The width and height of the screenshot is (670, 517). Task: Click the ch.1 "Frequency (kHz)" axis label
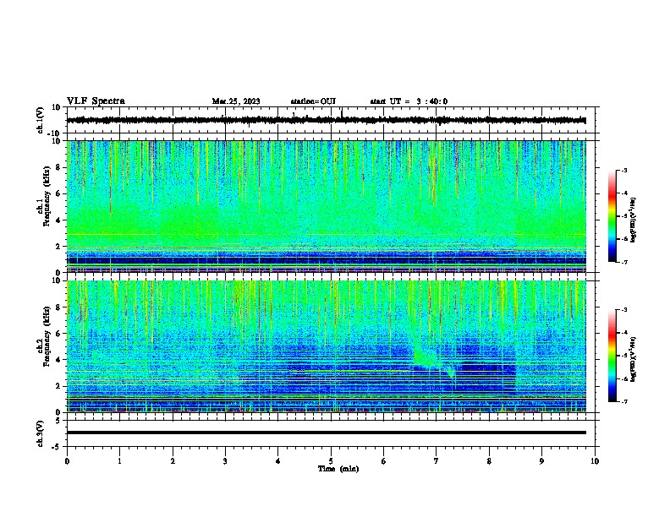click(x=46, y=196)
